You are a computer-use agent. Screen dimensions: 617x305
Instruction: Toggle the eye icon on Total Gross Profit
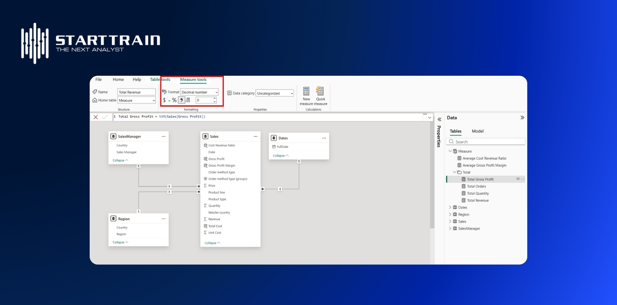518,179
